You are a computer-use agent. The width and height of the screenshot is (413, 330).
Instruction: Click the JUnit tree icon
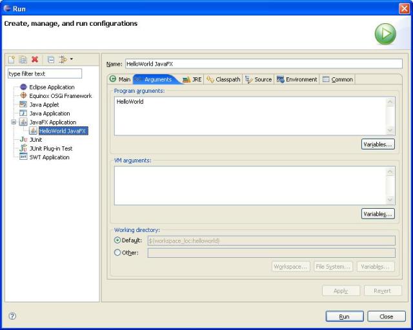[23, 139]
